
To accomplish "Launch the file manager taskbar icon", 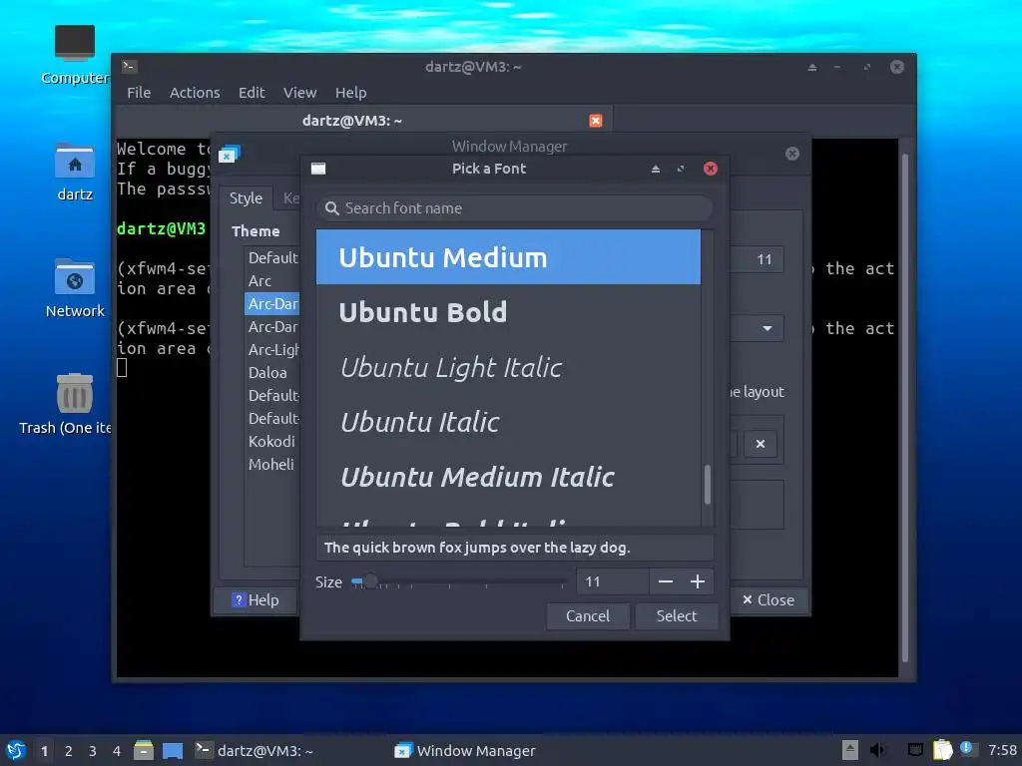I will [144, 750].
